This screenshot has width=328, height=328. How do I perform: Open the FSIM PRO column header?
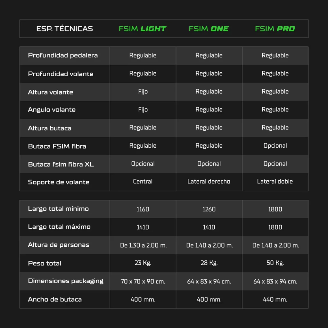click(x=275, y=29)
